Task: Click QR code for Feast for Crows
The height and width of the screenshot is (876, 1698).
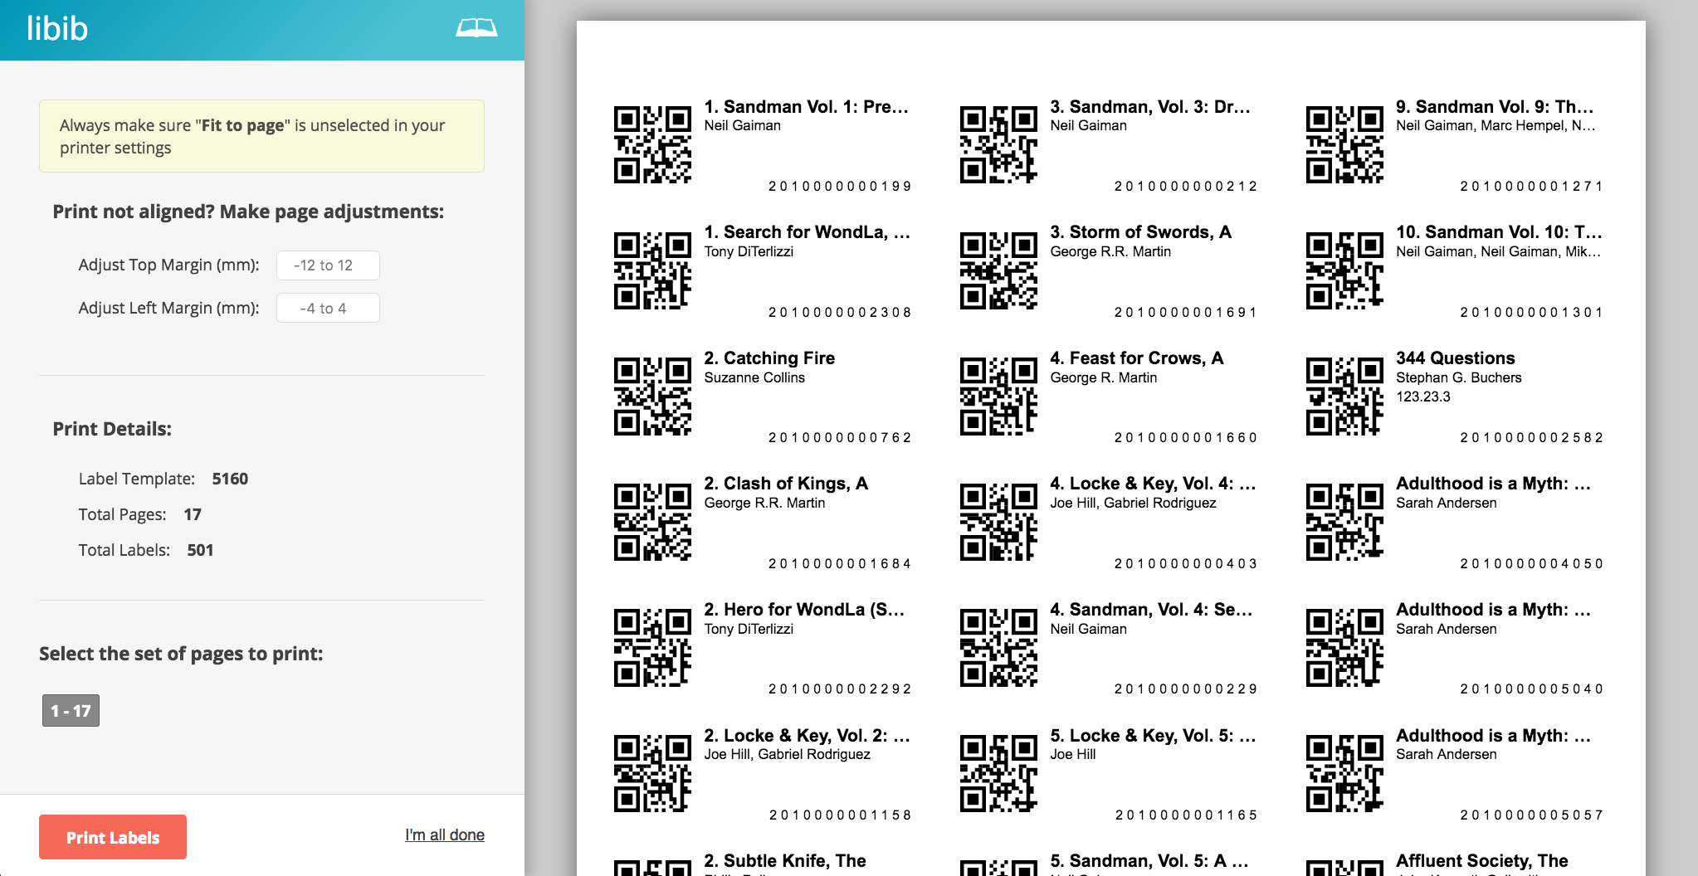Action: (x=998, y=397)
